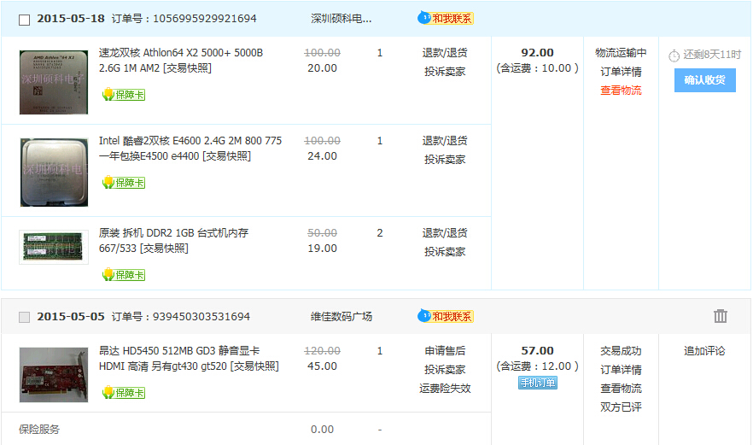Click 保障卡 badge under HD5450 graphics card
The height and width of the screenshot is (445, 753).
(x=124, y=393)
